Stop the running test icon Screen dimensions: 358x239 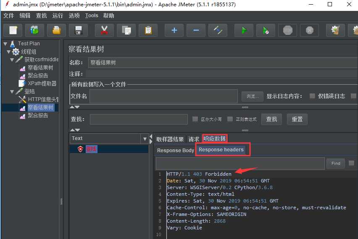tap(288, 30)
